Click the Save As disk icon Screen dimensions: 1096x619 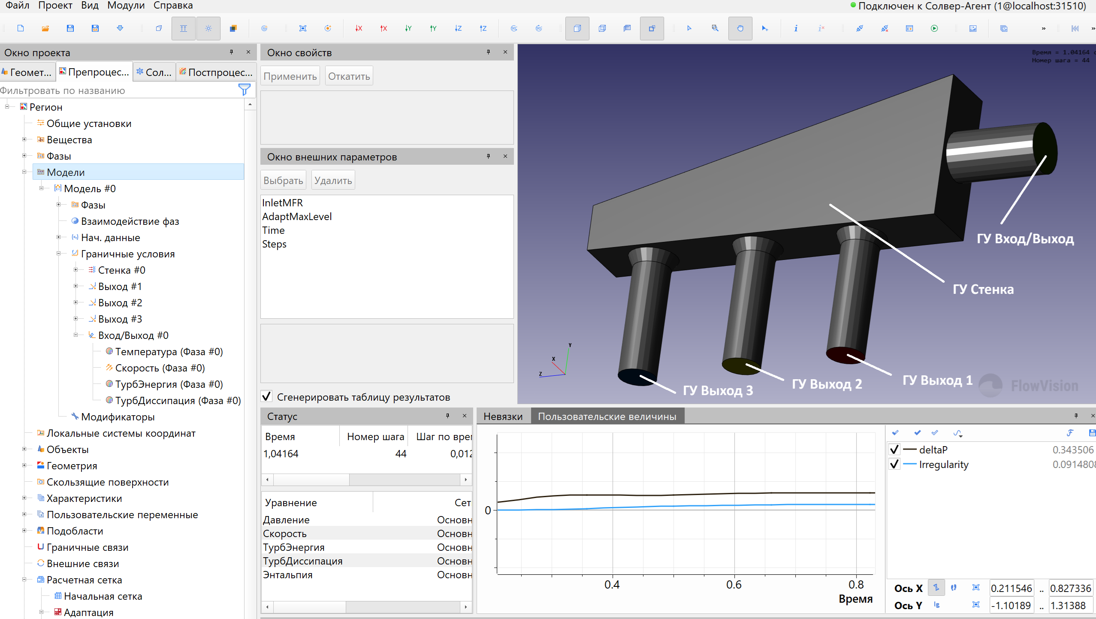coord(95,28)
